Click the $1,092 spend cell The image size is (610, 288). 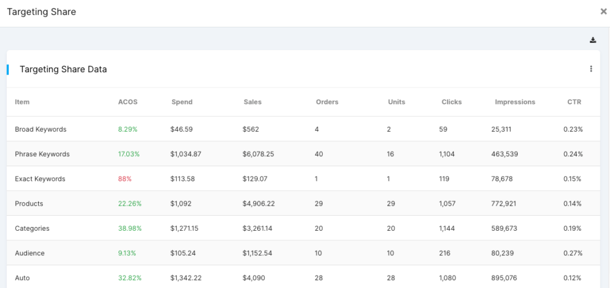(180, 203)
